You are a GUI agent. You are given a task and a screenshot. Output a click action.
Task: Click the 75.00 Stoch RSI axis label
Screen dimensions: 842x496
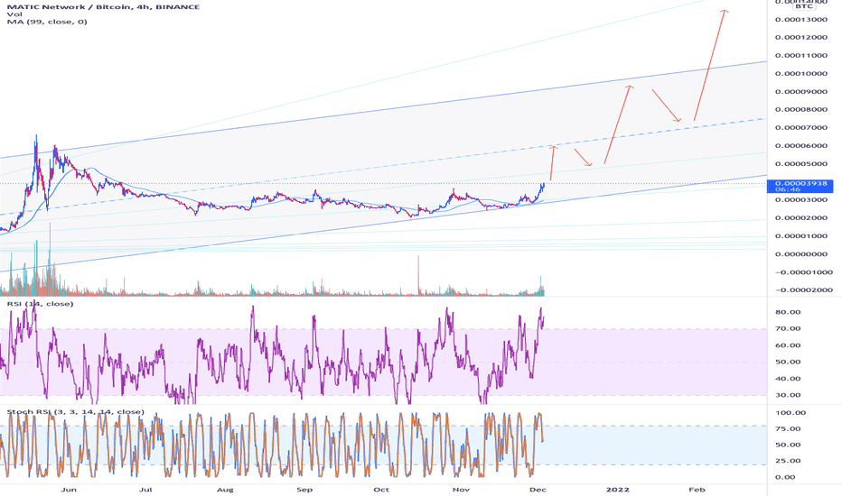(788, 429)
